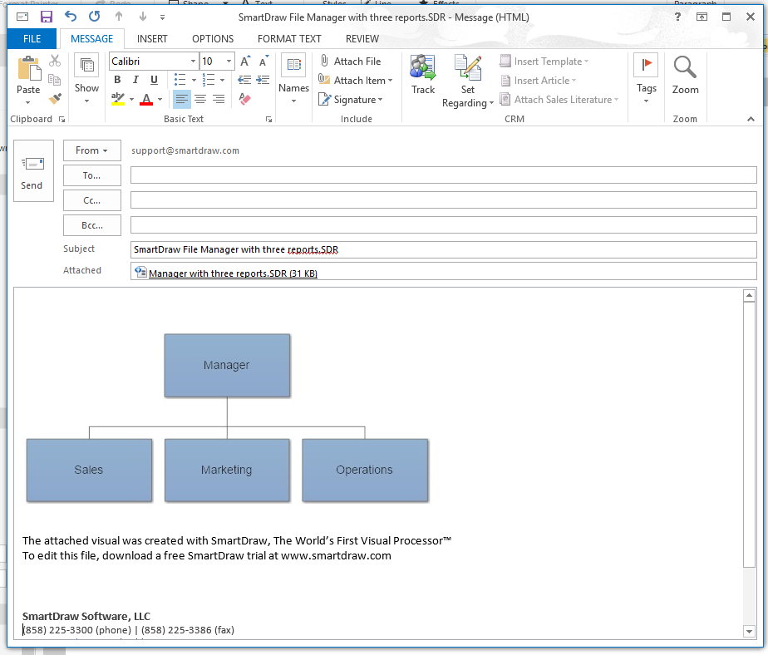Expand highlight color options arrow

131,100
